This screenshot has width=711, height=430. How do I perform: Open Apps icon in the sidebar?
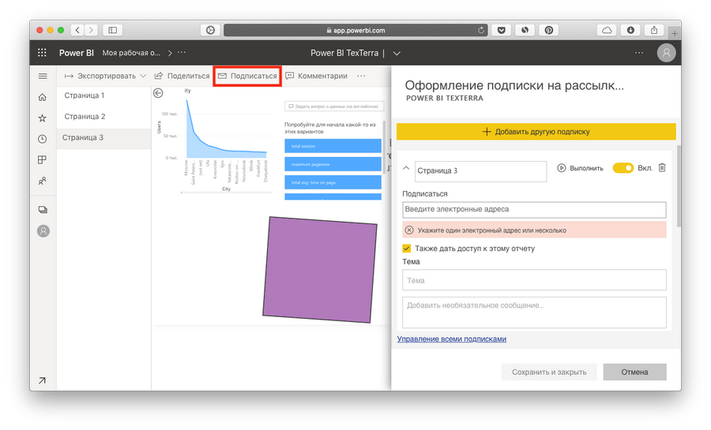[x=42, y=160]
